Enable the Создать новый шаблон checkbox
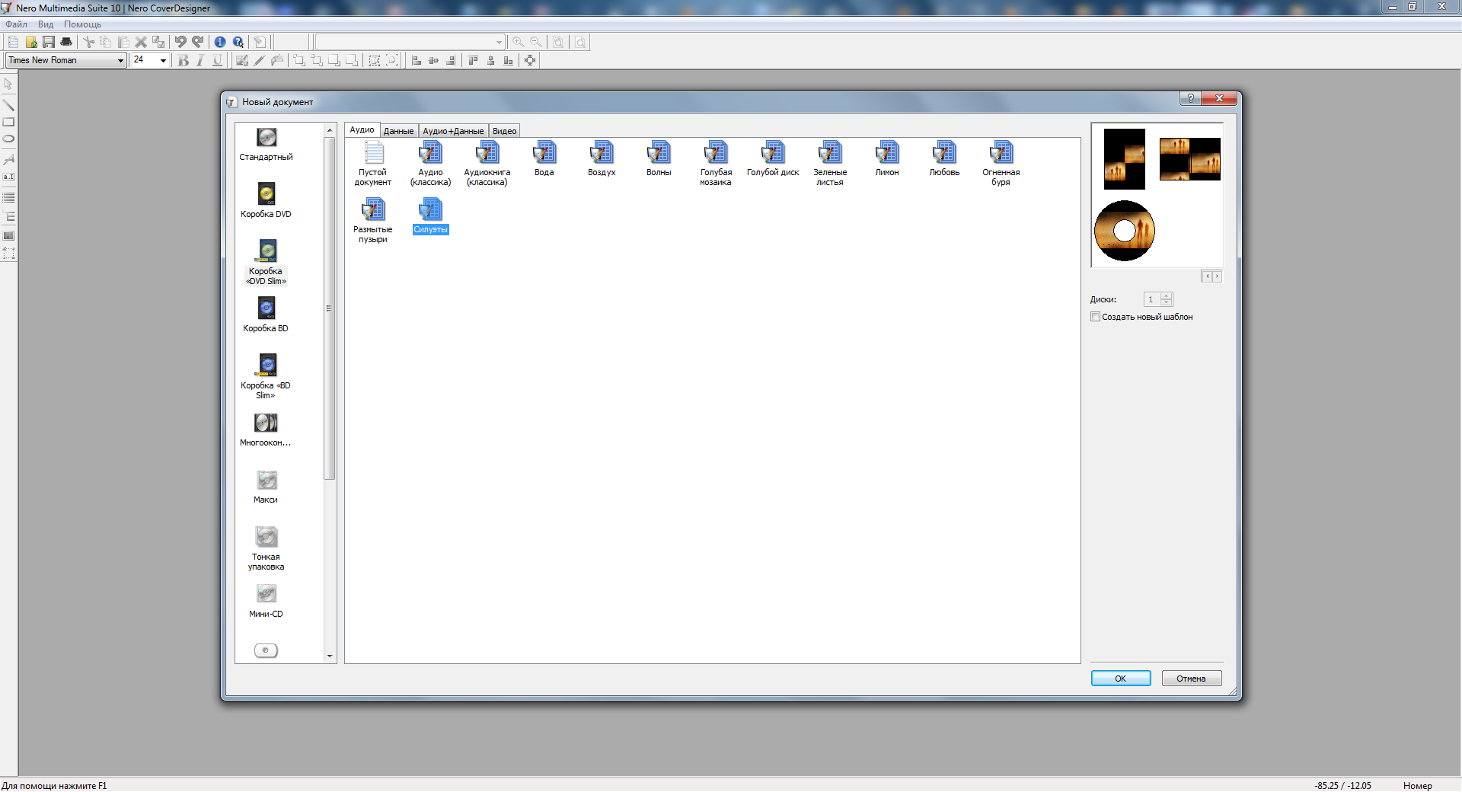Image resolution: width=1462 pixels, height=792 pixels. [x=1095, y=317]
